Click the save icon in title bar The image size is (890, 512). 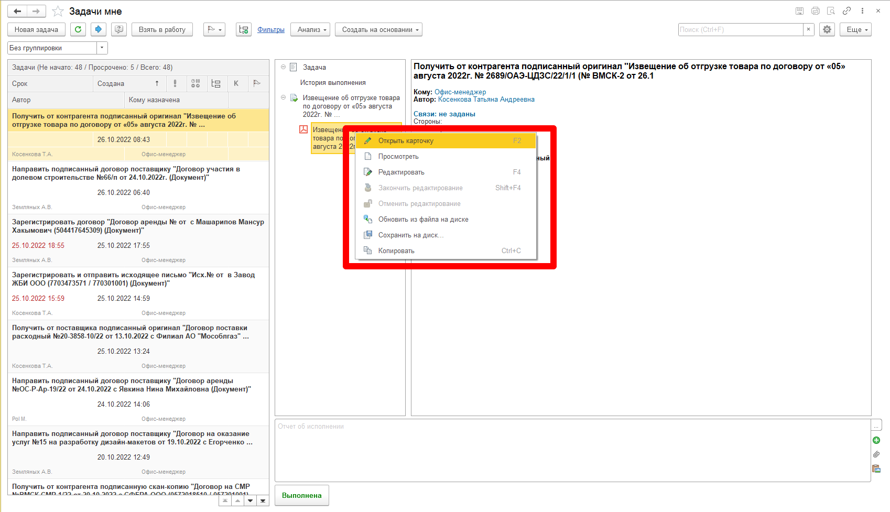[799, 11]
